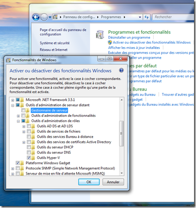Image resolution: width=196 pixels, height=208 pixels.
Task: Select 'Plateforme Windows Gadget' tree label
Action: 48,163
